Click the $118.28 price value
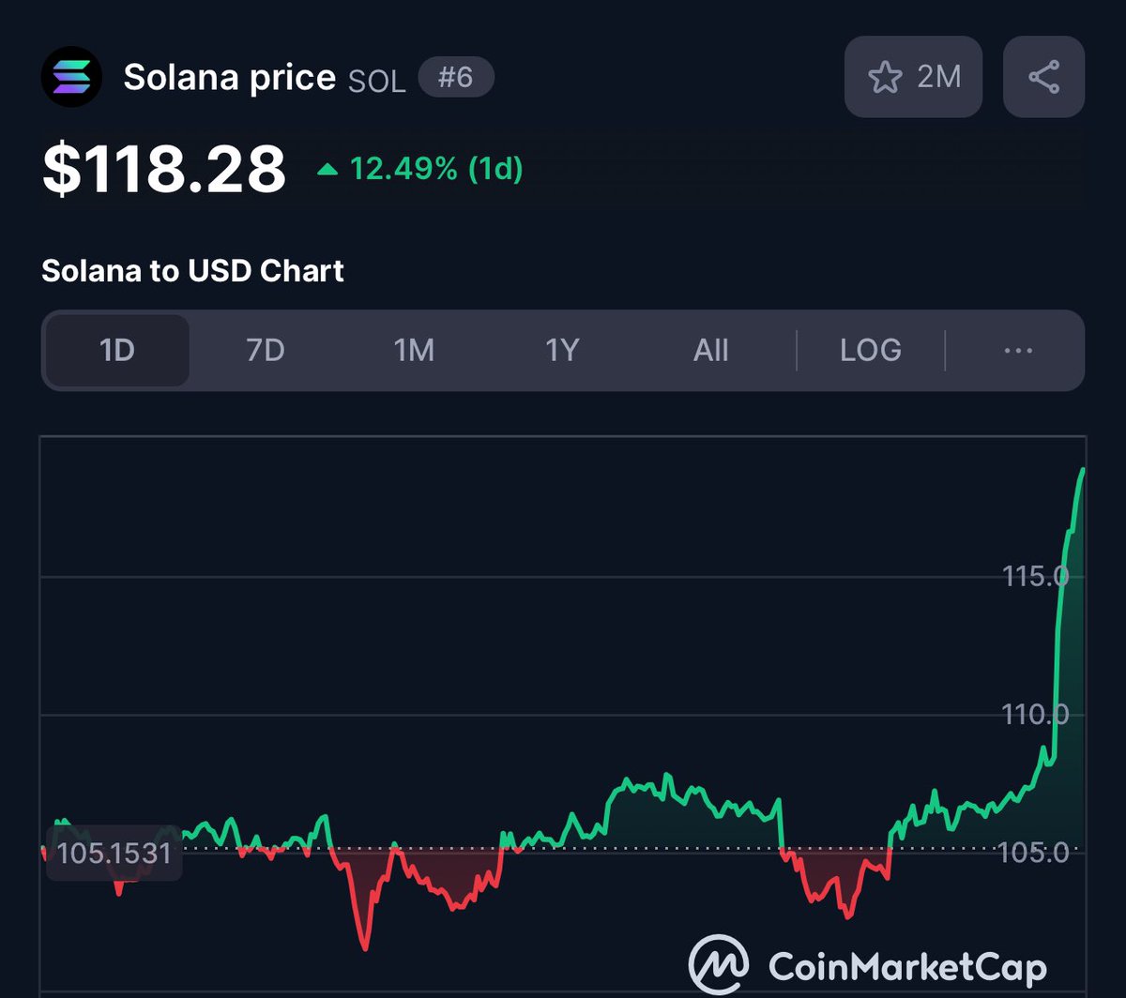Screen dimensions: 1126x998 pyautogui.click(x=164, y=169)
